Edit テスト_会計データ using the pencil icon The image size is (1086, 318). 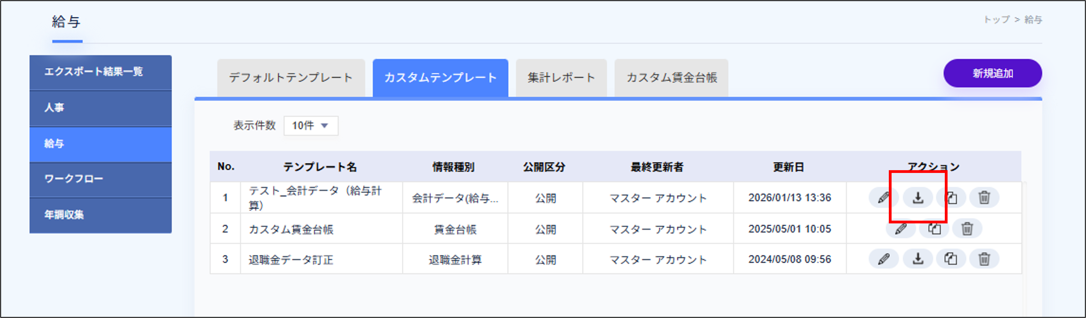point(884,198)
